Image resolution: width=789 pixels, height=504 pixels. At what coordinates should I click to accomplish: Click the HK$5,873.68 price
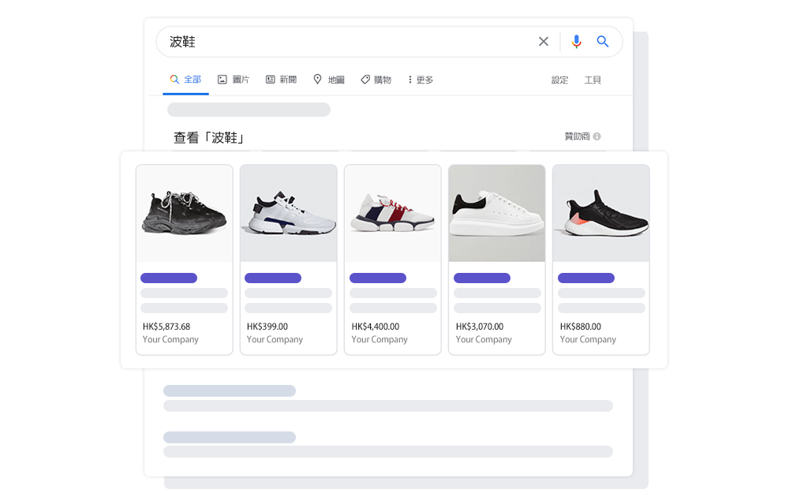[x=166, y=327]
